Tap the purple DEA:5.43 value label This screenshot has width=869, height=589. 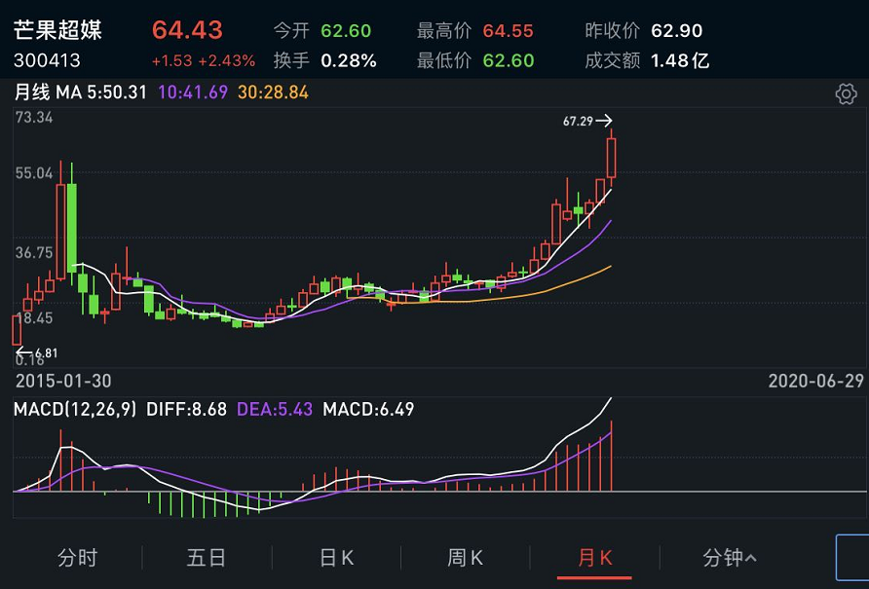(275, 410)
